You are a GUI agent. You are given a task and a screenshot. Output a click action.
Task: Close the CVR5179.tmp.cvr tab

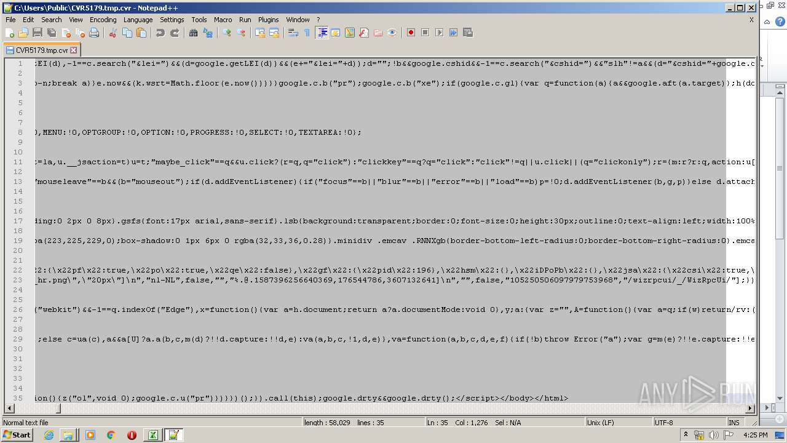(74, 50)
